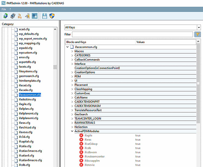Click the stacked books catalog toolbar icon

tap(12, 16)
